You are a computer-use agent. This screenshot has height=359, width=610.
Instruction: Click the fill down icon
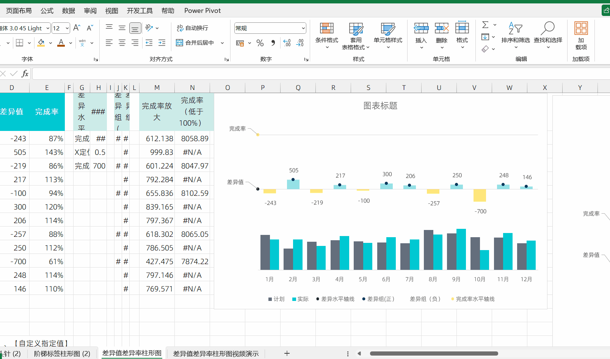click(x=485, y=37)
